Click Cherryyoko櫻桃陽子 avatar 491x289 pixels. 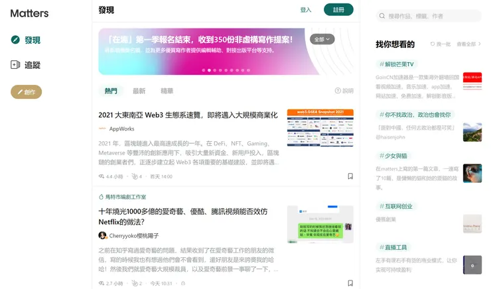[102, 235]
